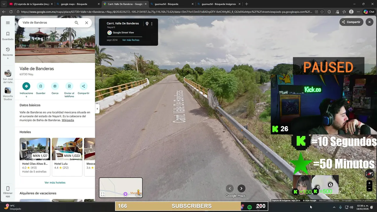
Task: Click the browser back arrow
Action: [x=4, y=12]
